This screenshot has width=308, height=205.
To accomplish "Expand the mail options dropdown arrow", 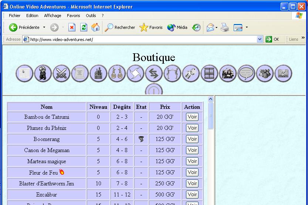I will [x=216, y=27].
